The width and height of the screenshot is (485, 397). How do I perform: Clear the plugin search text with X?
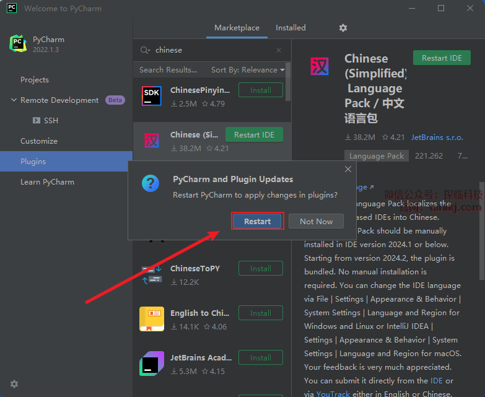tap(279, 50)
